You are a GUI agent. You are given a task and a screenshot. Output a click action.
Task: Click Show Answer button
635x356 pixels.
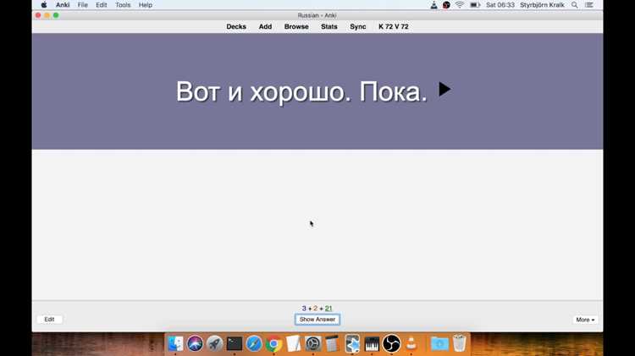[x=317, y=319]
